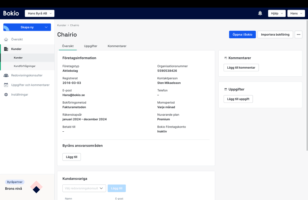Switch to the Uppgifter tab
Screen dimensions: 308x200
90,46
